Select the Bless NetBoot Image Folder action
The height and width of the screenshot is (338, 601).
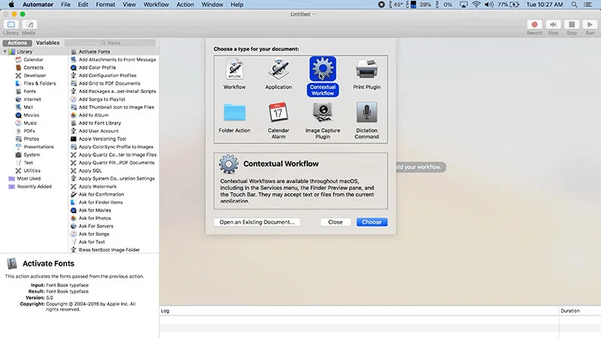coord(109,250)
